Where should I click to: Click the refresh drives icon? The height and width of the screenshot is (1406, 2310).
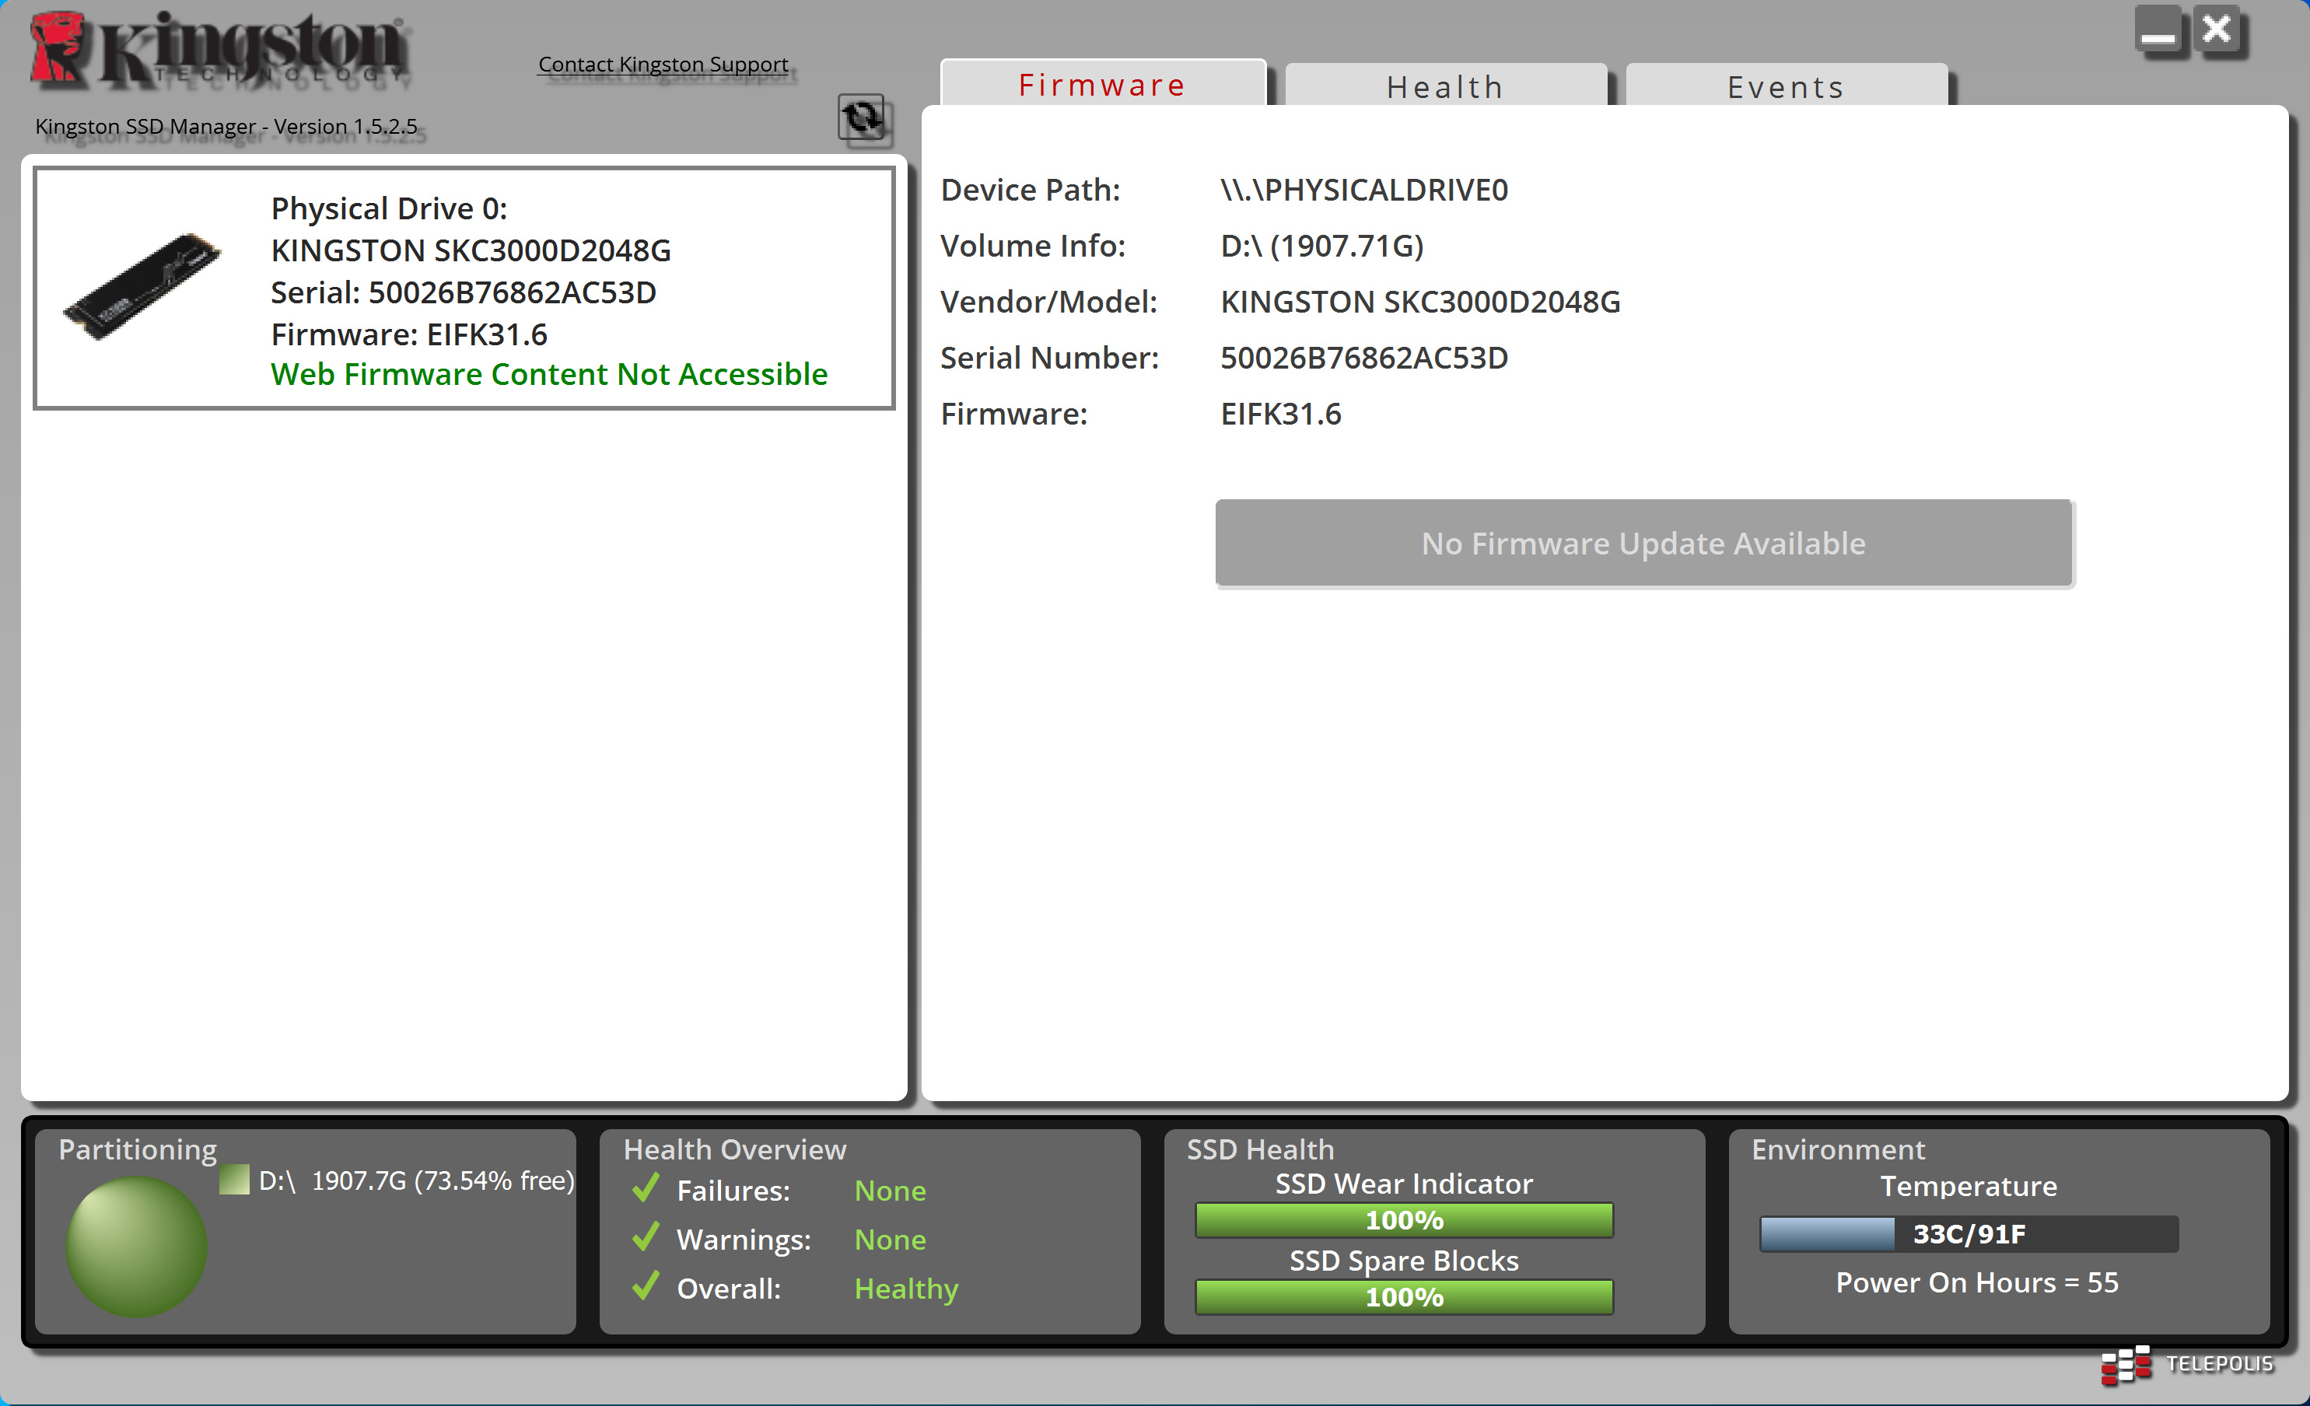(x=861, y=118)
